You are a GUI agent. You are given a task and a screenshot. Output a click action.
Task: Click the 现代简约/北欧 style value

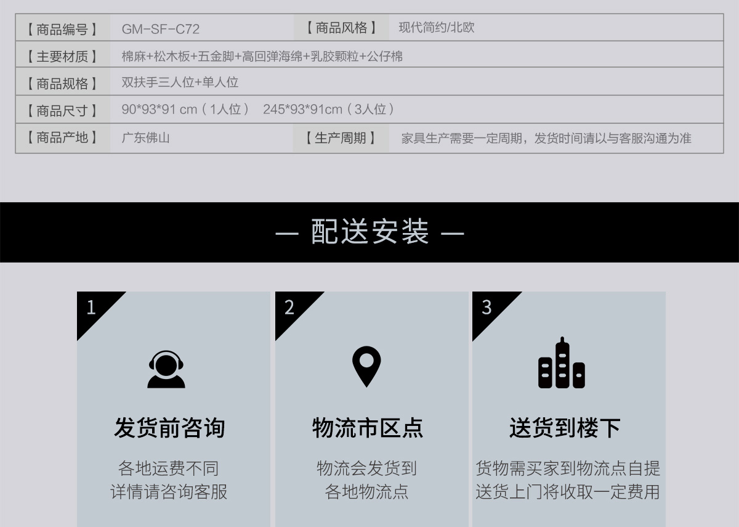tap(436, 28)
